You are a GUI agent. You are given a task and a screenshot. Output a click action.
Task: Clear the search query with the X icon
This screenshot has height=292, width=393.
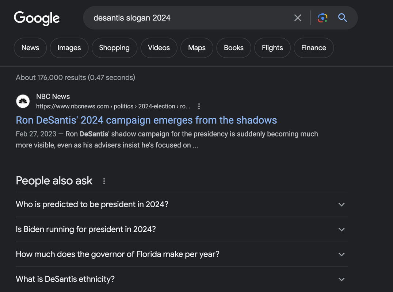[x=298, y=18]
